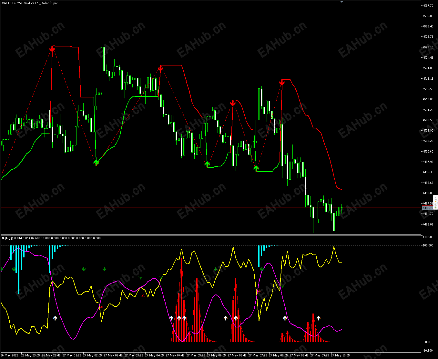Select the green buy arrow after 27 May 02:05

point(96,162)
